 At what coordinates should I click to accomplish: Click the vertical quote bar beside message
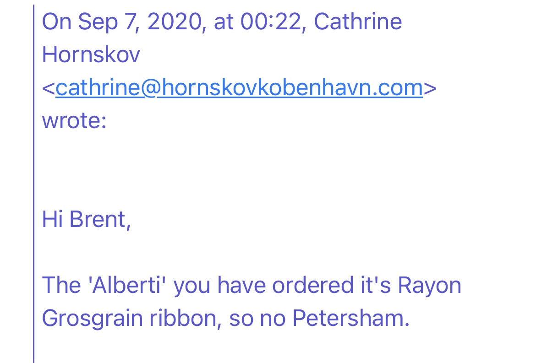[x=34, y=184]
